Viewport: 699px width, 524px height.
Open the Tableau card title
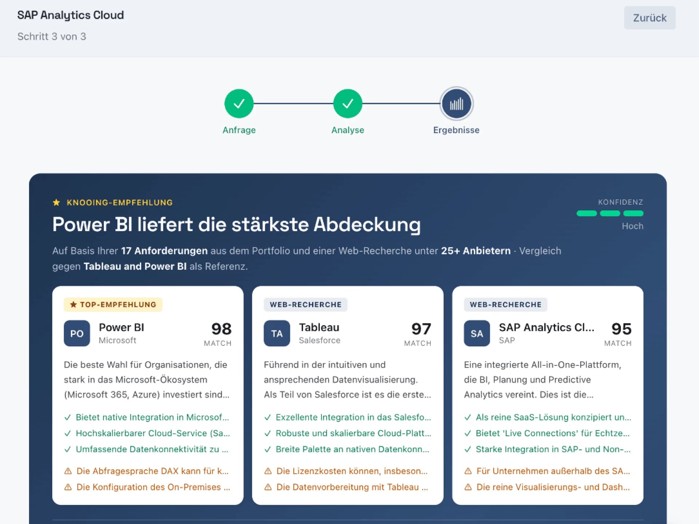[x=319, y=327]
